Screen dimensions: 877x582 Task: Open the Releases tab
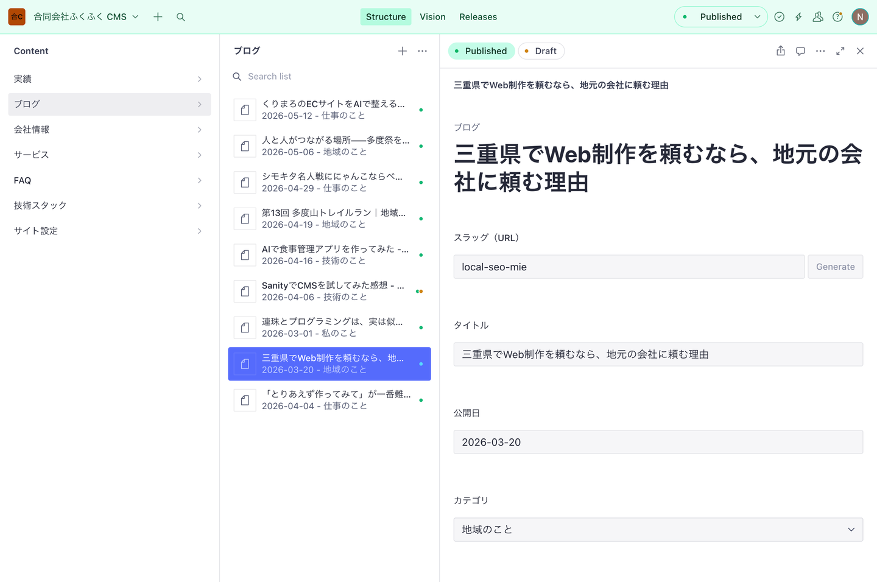(x=478, y=17)
